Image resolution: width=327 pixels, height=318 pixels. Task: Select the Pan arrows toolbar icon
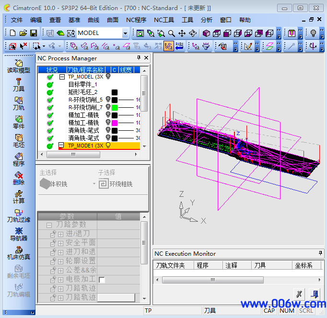pos(182,34)
